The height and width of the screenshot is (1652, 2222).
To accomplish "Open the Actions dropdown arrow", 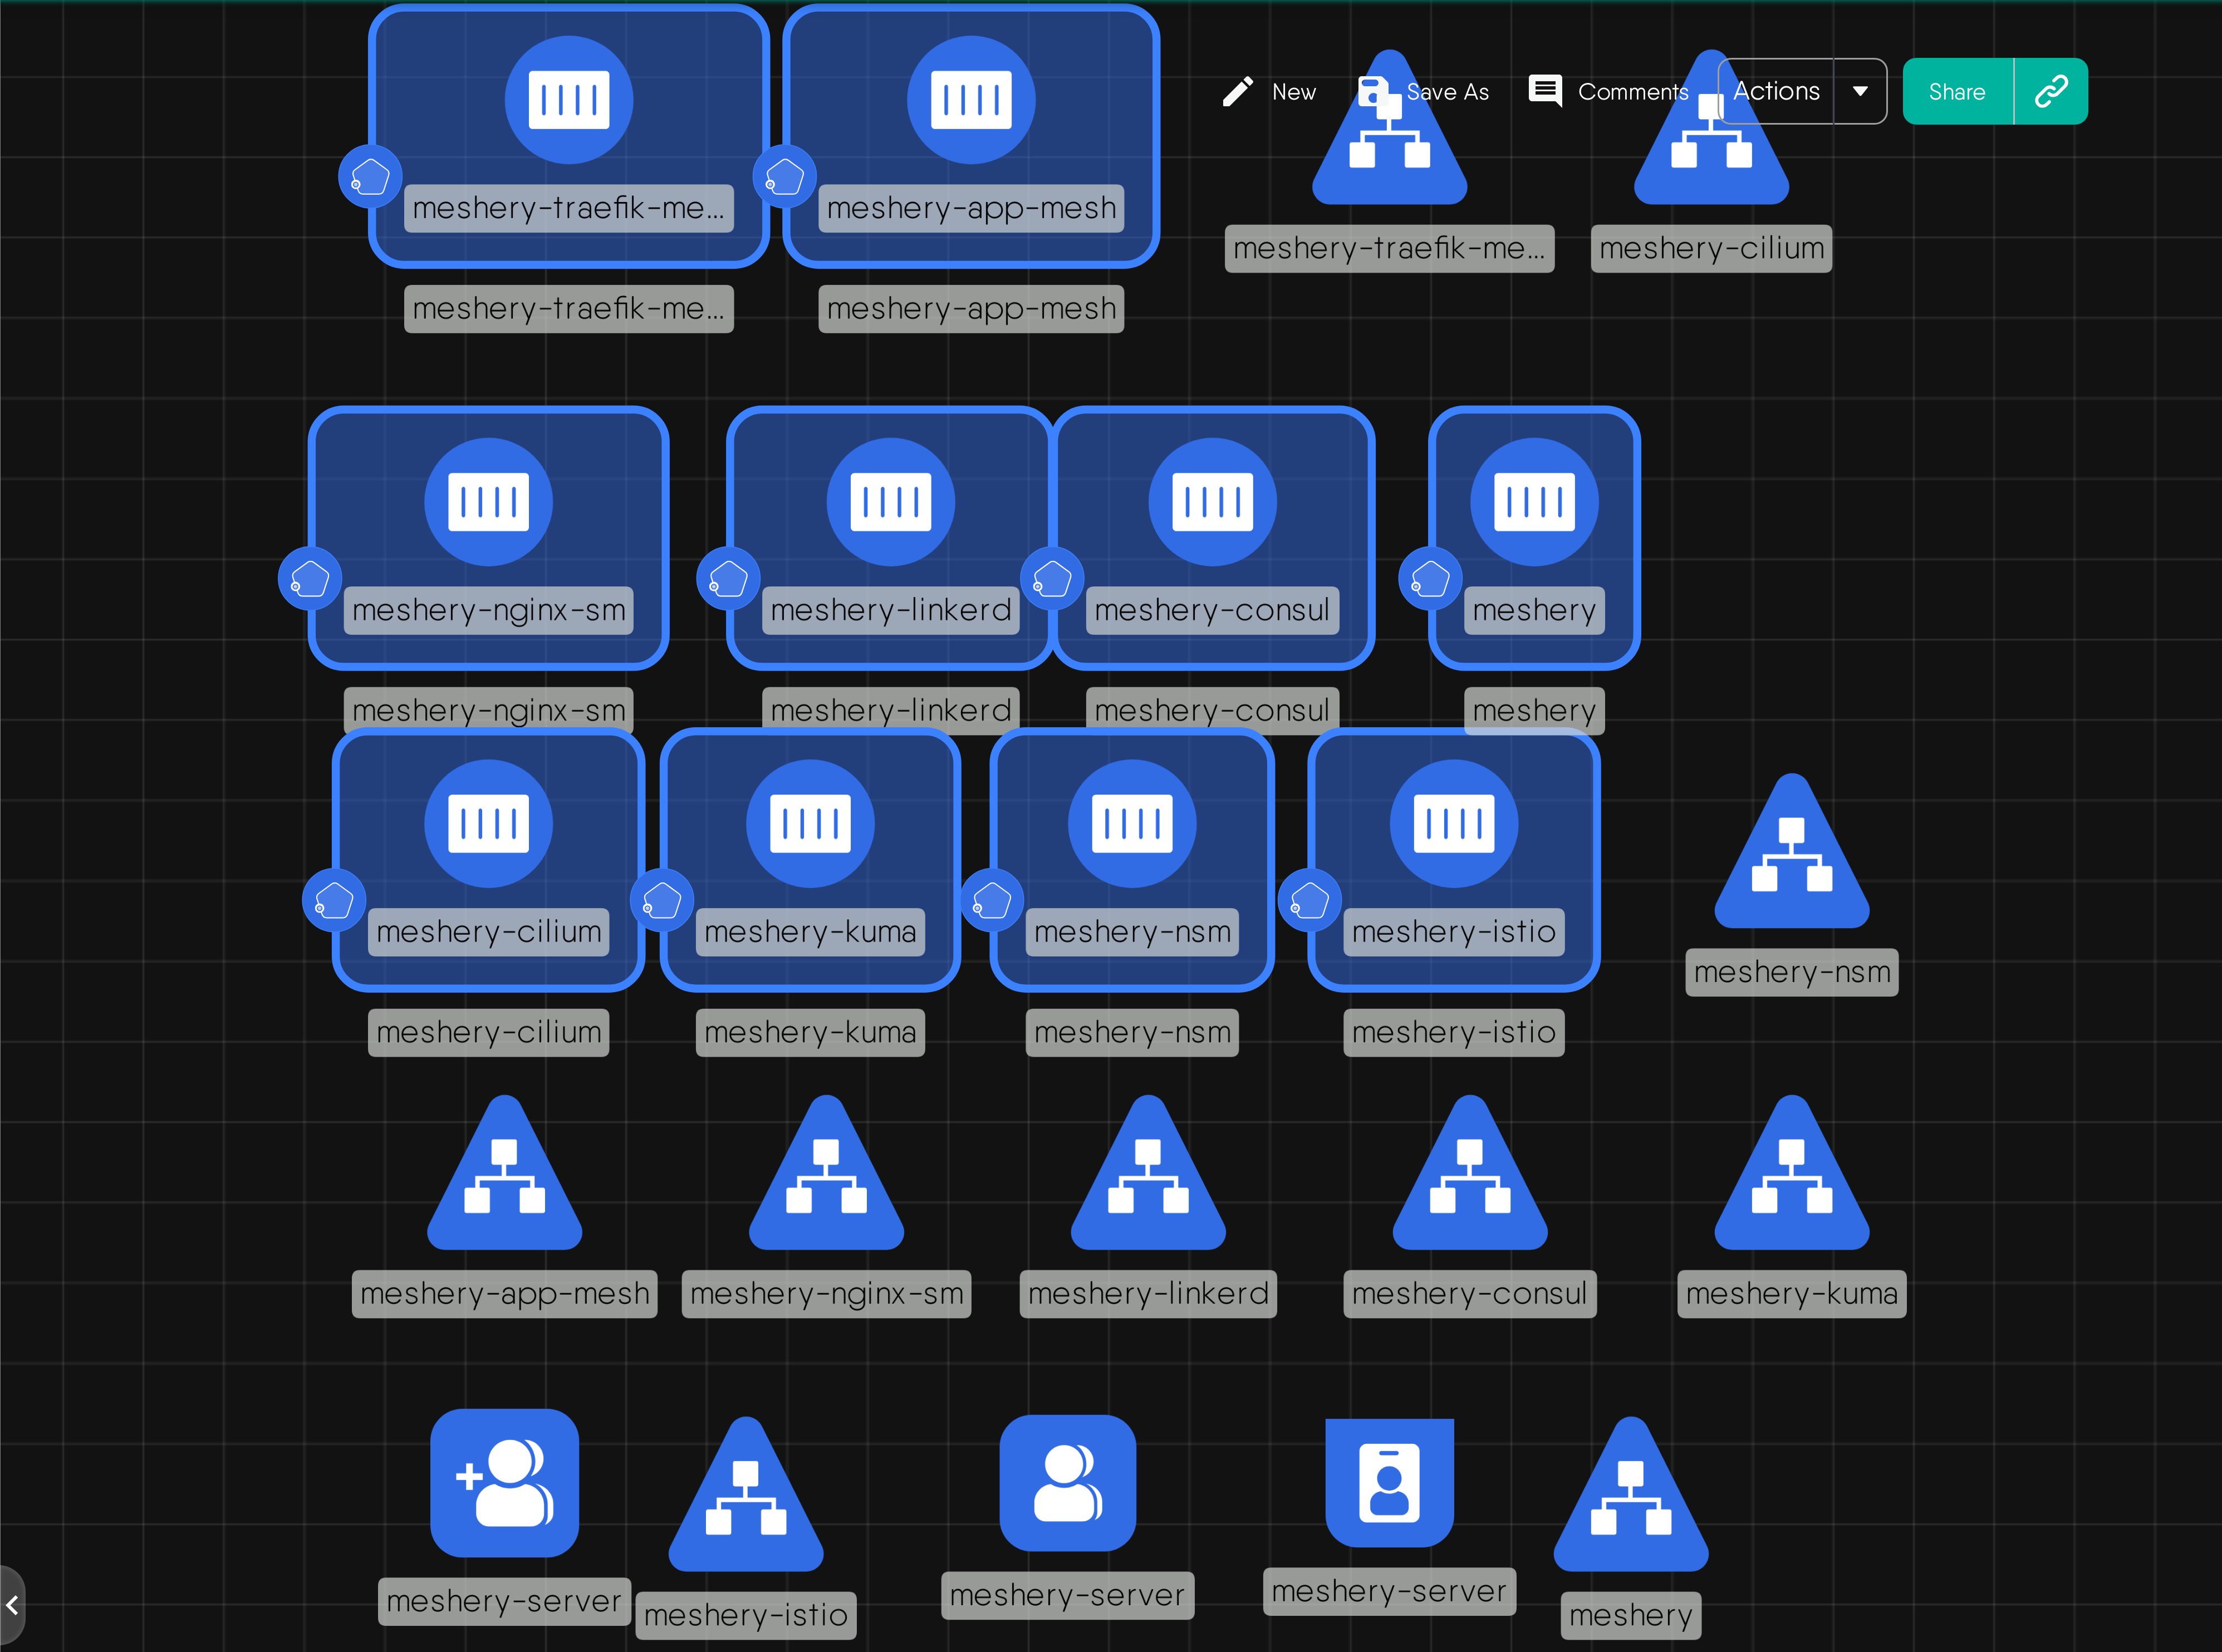I will pos(1860,91).
